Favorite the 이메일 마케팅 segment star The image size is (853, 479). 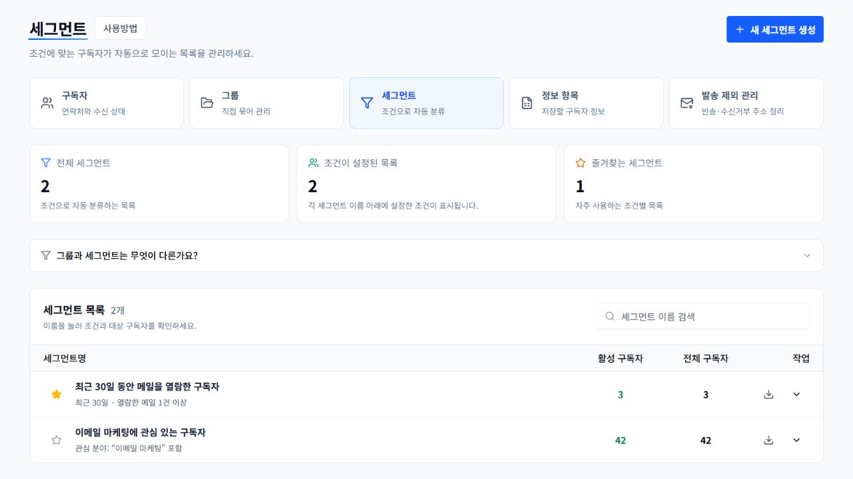[57, 440]
